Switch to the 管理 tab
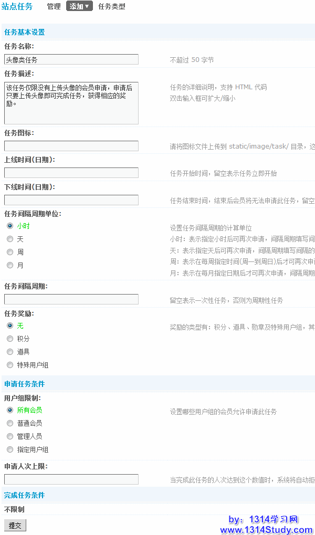Viewport: 315px width, 535px height. tap(54, 7)
